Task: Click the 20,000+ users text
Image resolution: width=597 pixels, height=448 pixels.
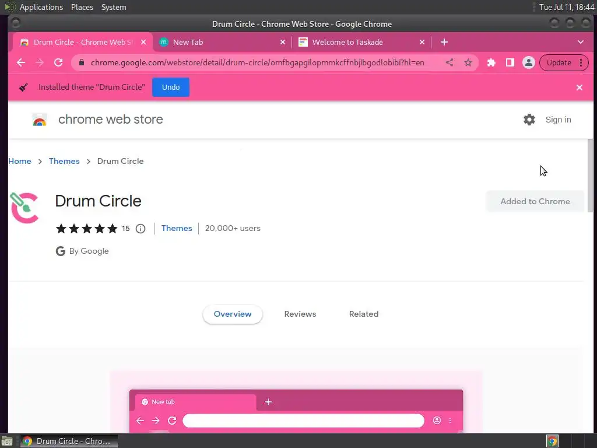Action: pyautogui.click(x=233, y=228)
